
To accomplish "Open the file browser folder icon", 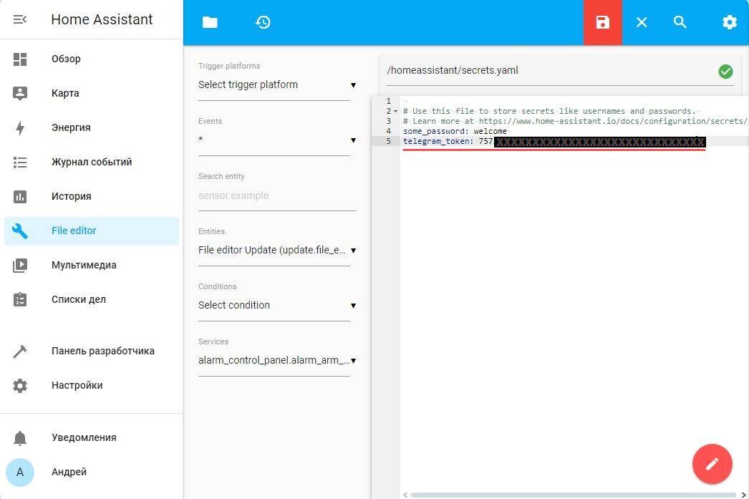I will click(210, 22).
